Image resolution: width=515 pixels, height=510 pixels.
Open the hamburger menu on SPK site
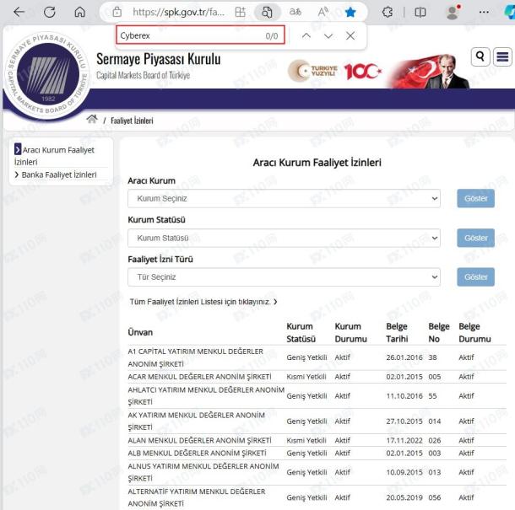click(502, 56)
